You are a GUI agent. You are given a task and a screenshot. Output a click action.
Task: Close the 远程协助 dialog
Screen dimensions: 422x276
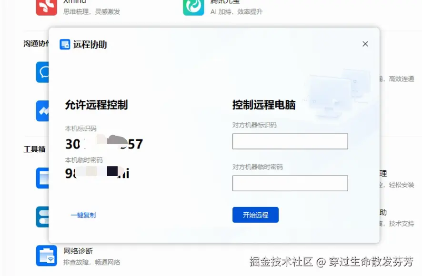coord(365,43)
